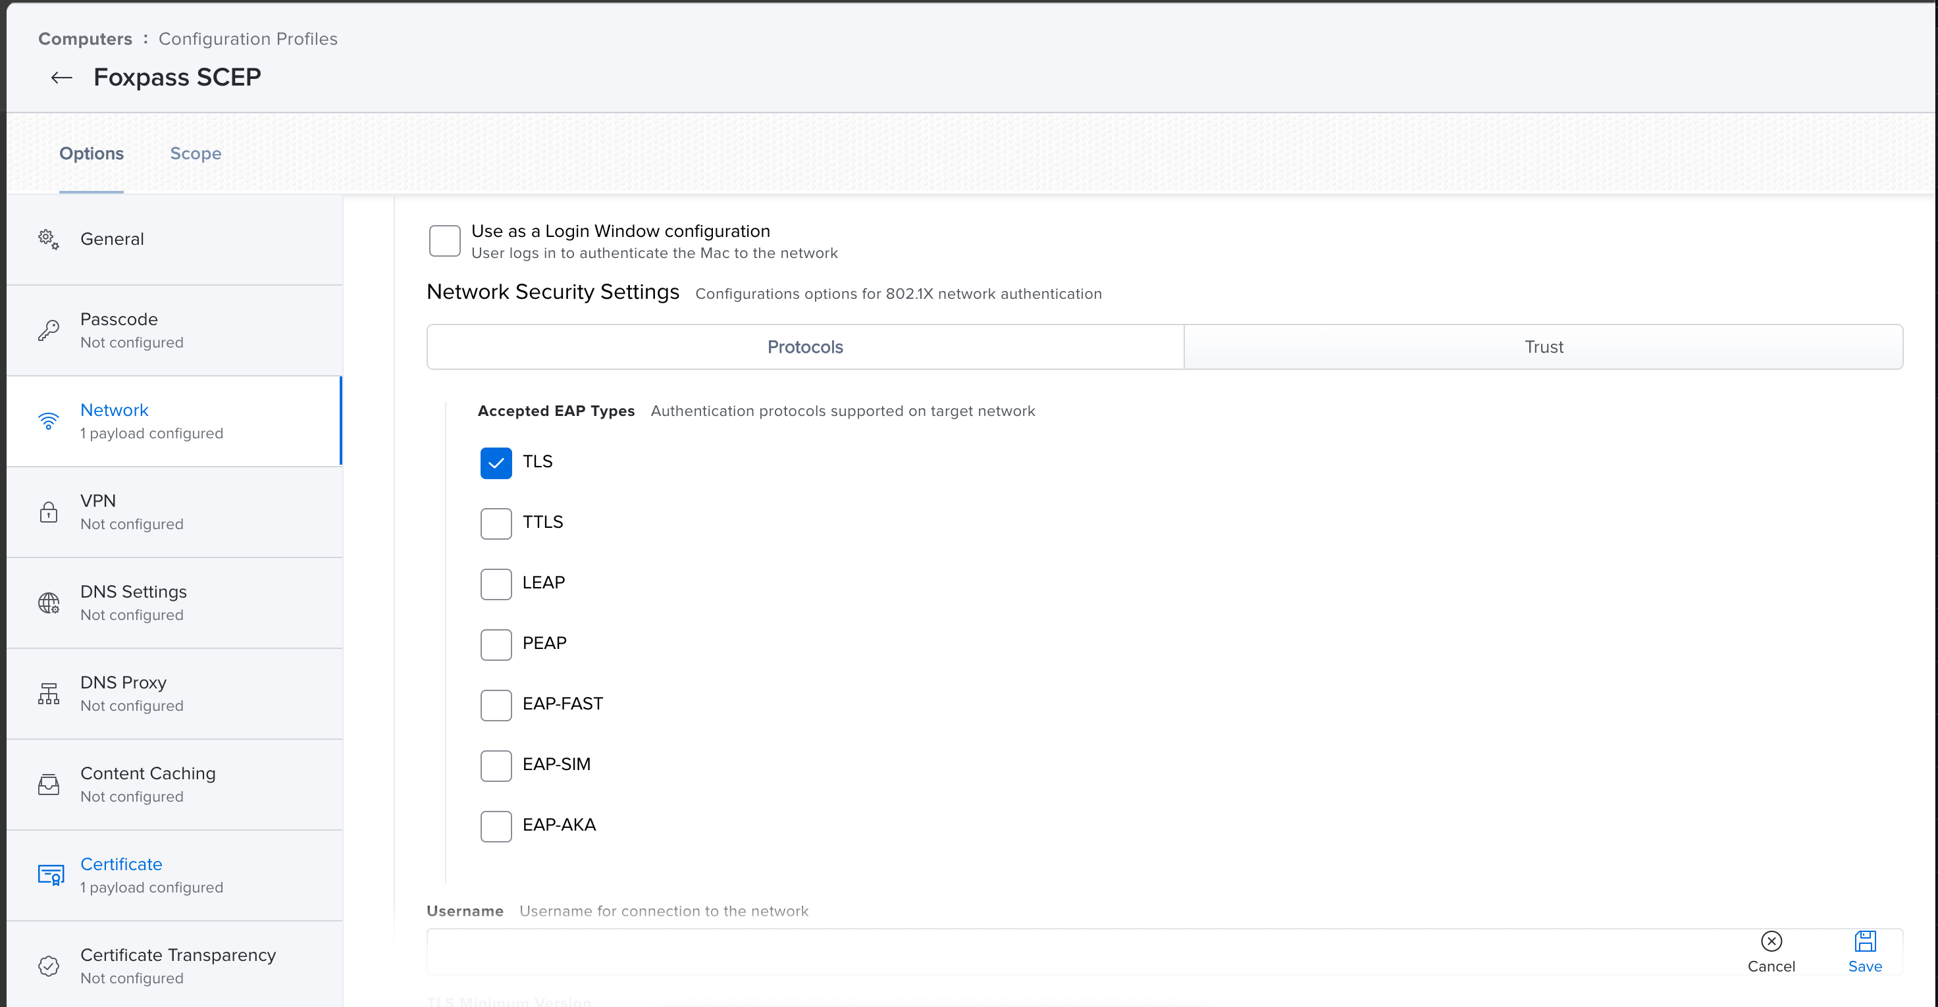Click the back arrow beside Foxpass SCEP
This screenshot has width=1938, height=1007.
(x=62, y=78)
